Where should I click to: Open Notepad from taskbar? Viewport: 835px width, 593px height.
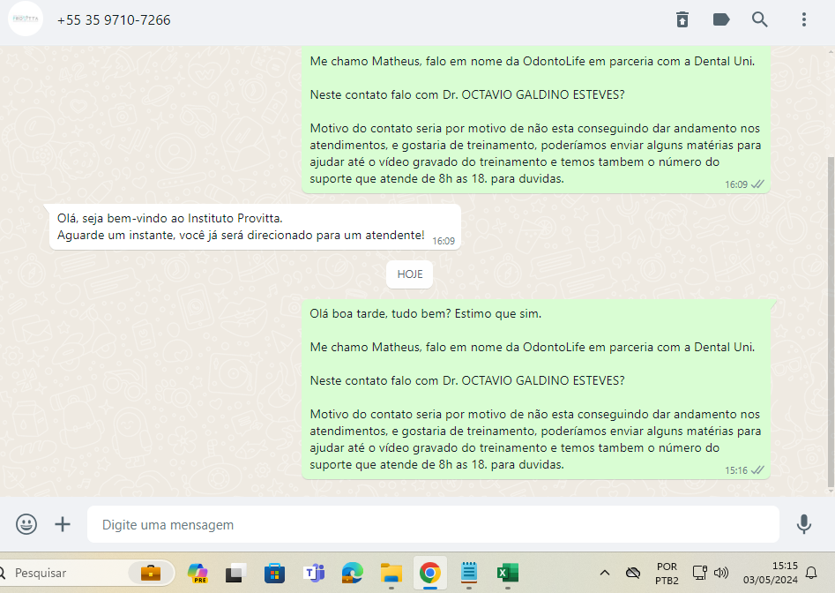[x=468, y=573]
